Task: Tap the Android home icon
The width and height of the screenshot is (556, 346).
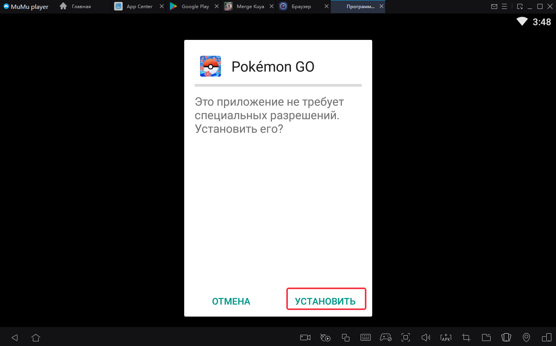Action: point(36,337)
